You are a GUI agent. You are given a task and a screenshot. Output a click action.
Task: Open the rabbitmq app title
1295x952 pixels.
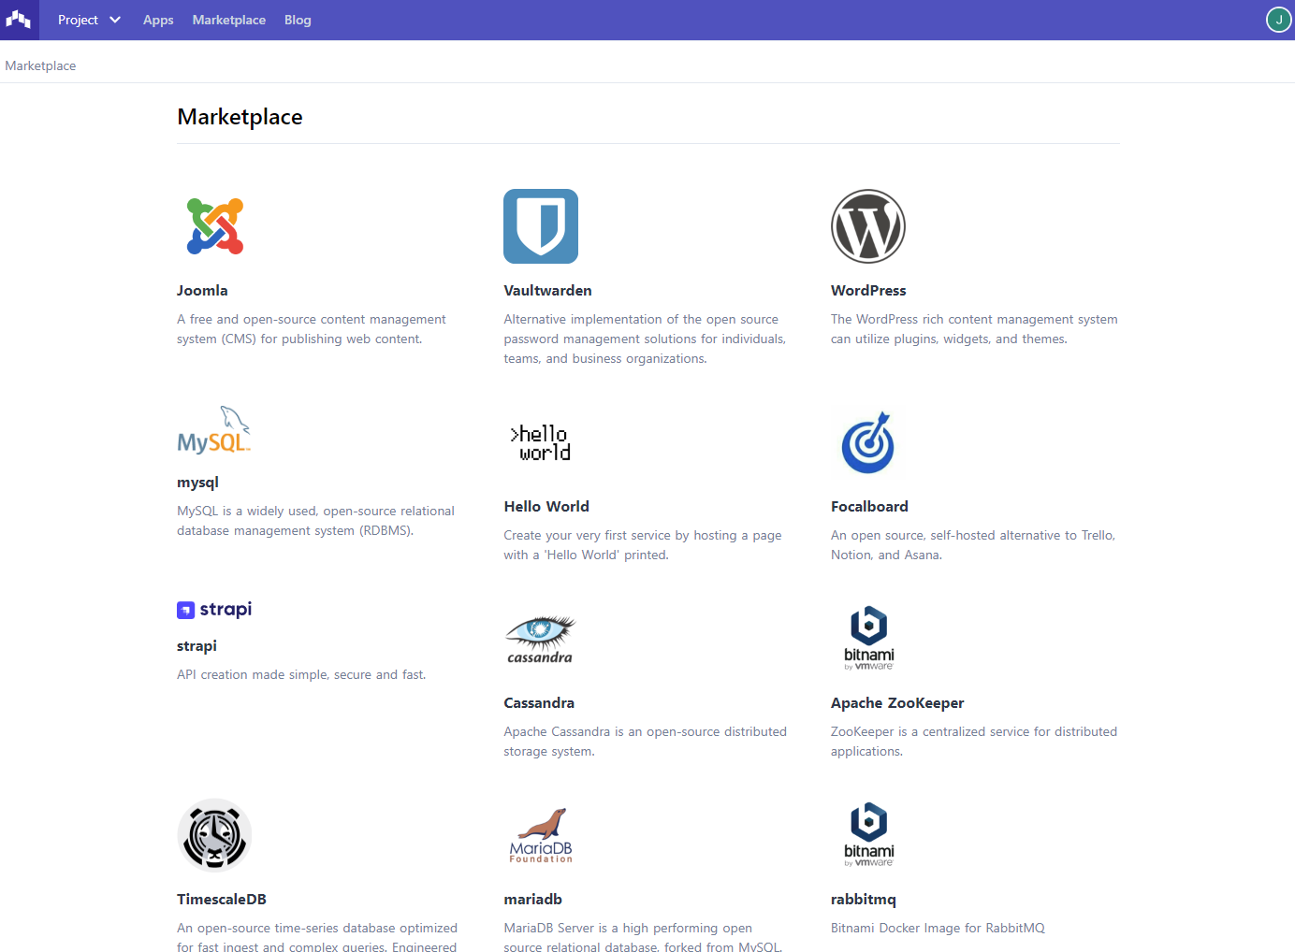(864, 900)
